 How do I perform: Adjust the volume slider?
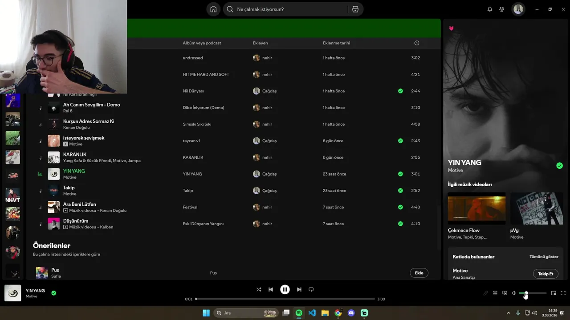[533, 293]
